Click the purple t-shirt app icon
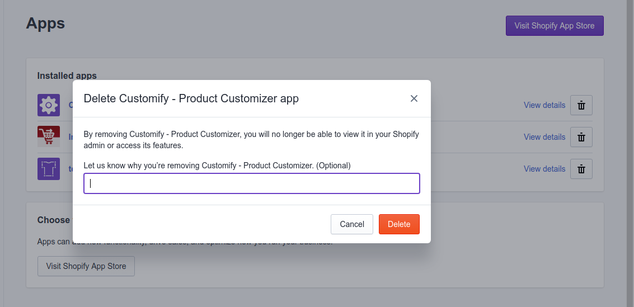 click(x=49, y=169)
